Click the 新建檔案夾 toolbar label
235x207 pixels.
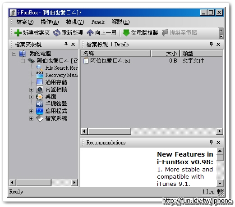click(36, 33)
